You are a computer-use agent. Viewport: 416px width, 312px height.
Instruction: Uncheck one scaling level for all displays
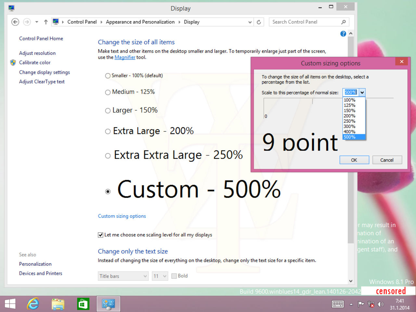[x=100, y=235]
